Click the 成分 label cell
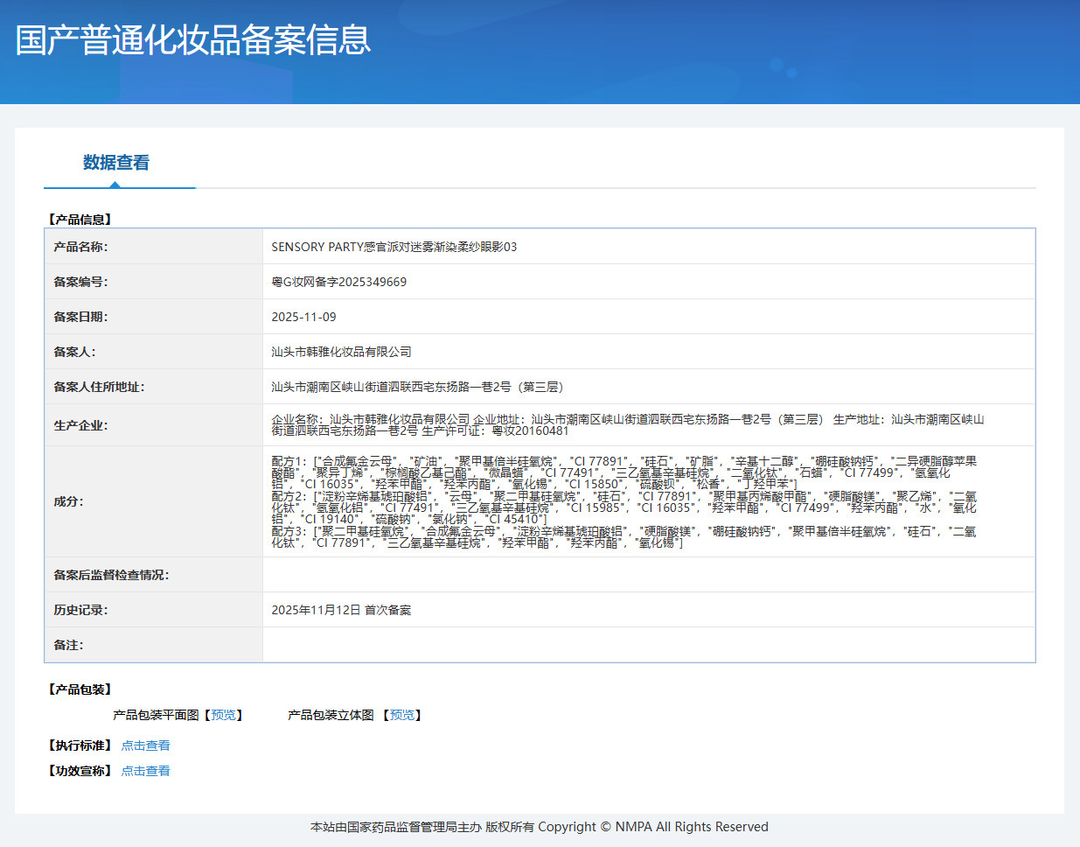 pos(154,501)
